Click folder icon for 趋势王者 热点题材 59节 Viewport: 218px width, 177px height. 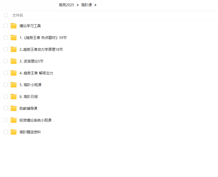coord(14,37)
